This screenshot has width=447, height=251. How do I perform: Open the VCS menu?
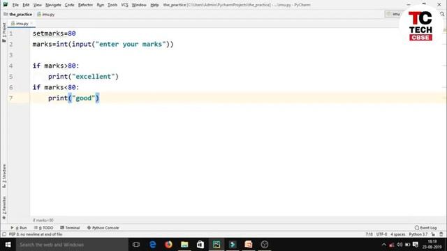[124, 5]
